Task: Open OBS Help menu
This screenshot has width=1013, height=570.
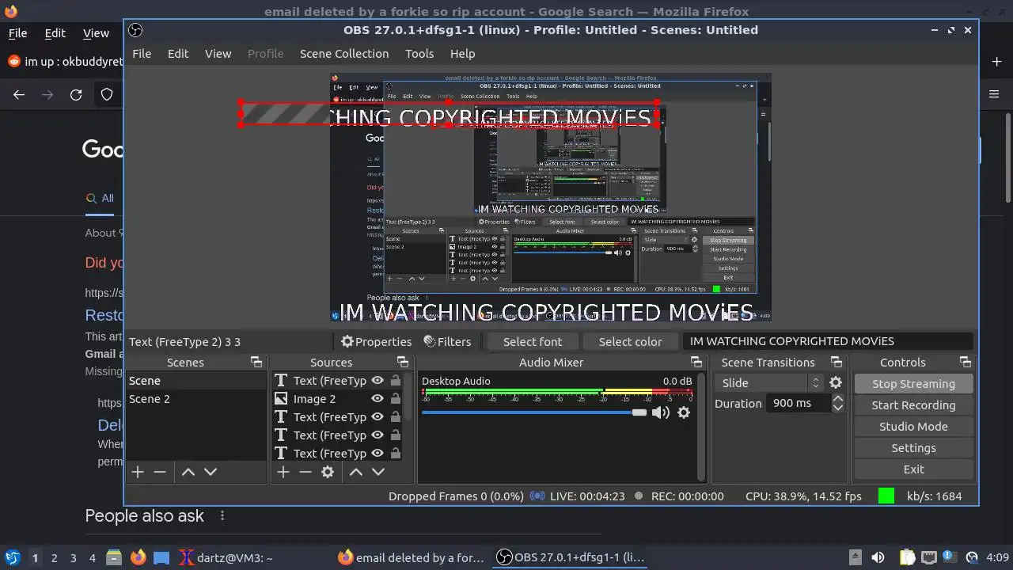Action: pos(463,54)
